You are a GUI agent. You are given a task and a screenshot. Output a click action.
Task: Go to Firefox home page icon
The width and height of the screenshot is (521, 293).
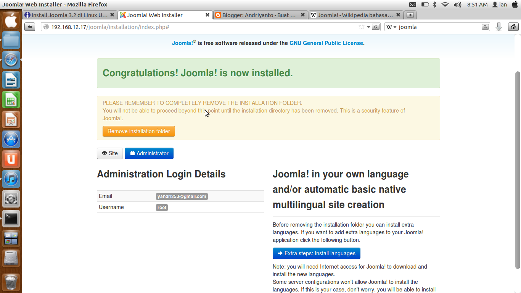point(513,27)
